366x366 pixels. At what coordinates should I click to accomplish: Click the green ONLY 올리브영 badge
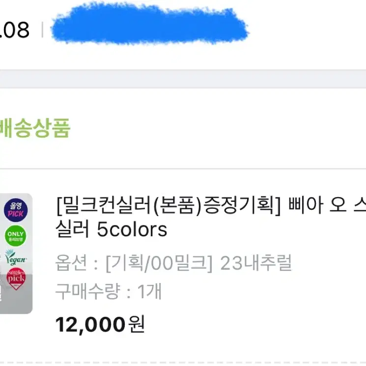(15, 235)
